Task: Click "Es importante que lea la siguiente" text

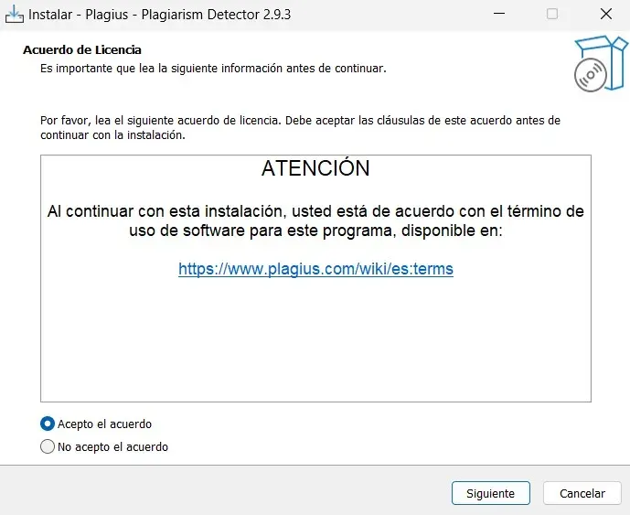Action: tap(213, 69)
